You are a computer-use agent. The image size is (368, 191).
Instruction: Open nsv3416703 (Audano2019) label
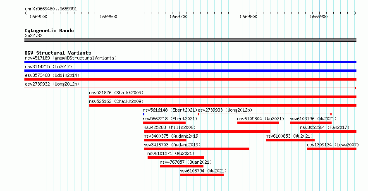click(172, 145)
